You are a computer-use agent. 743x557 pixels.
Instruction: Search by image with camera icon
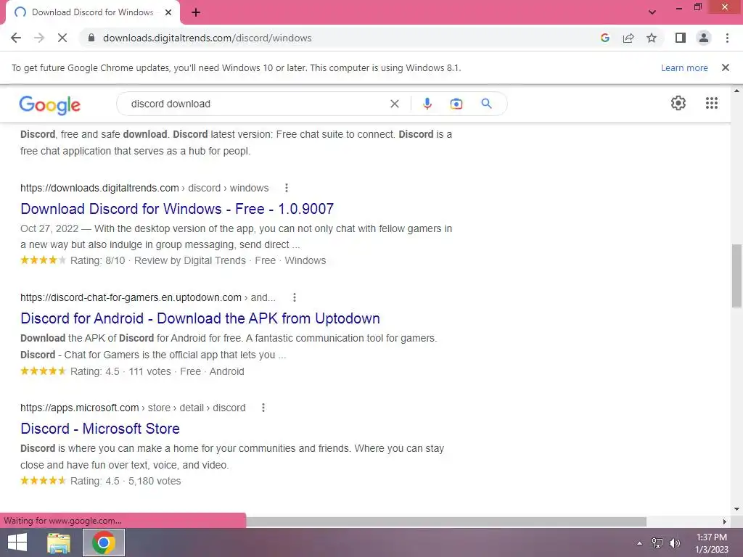point(456,104)
